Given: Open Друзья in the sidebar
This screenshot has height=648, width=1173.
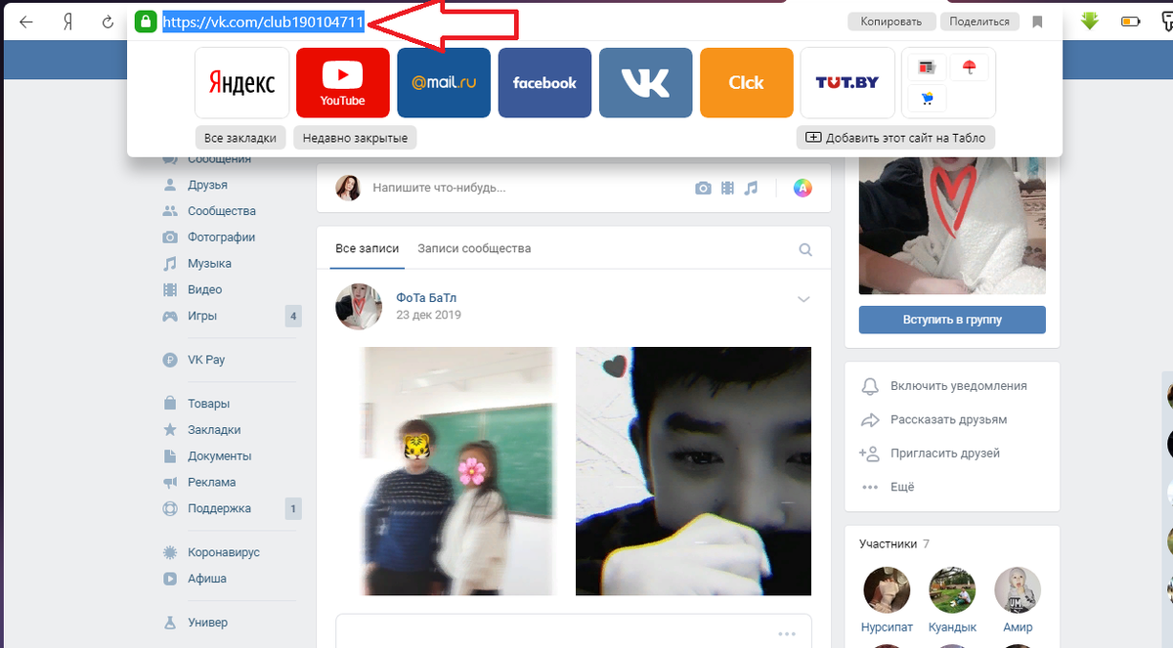Looking at the screenshot, I should (207, 185).
